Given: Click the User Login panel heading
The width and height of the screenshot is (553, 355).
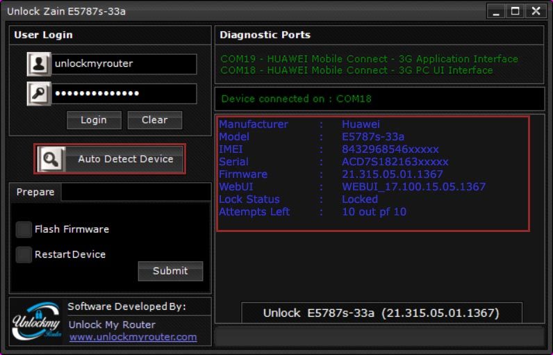Looking at the screenshot, I should click(x=43, y=35).
